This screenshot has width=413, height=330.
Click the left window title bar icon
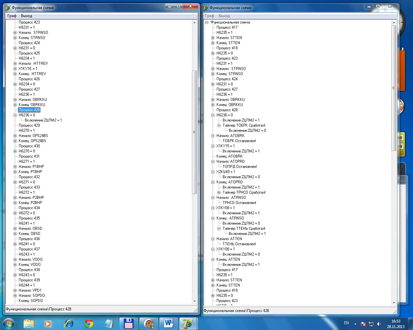(8, 7)
